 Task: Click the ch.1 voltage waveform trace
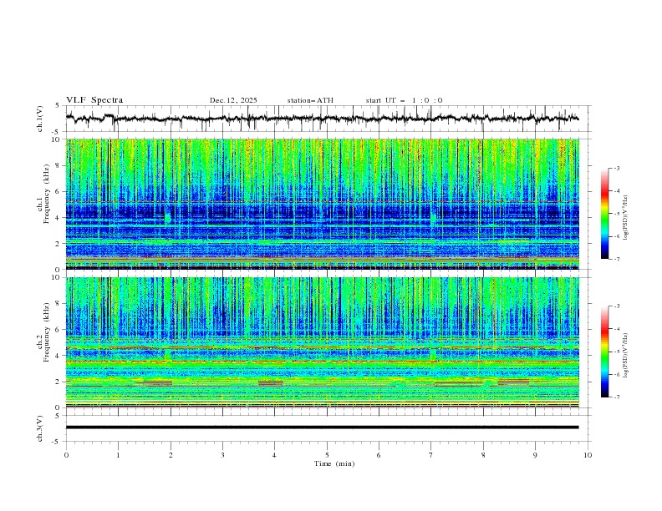(322, 119)
